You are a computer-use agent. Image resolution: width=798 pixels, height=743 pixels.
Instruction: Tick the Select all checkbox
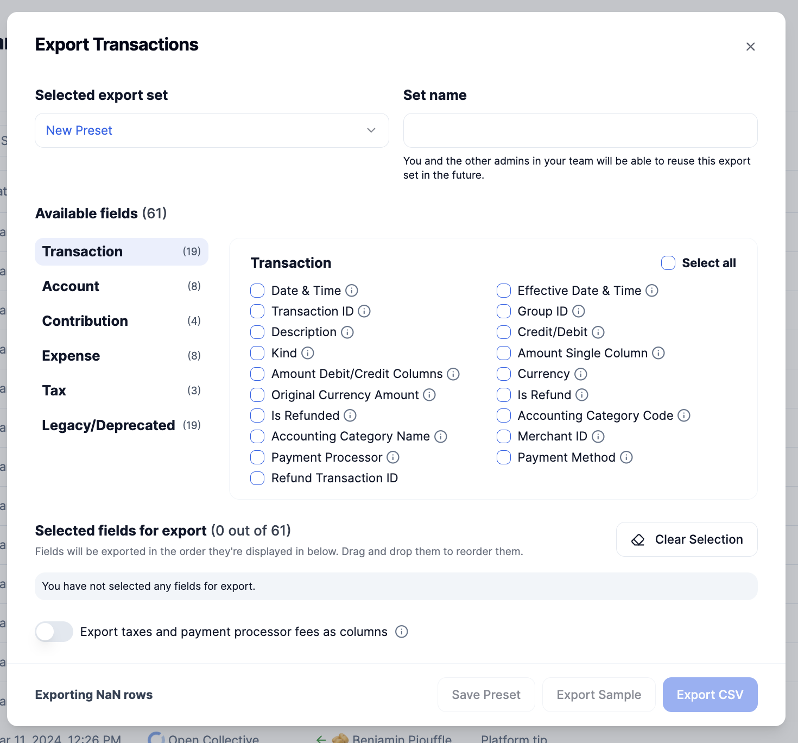(668, 263)
